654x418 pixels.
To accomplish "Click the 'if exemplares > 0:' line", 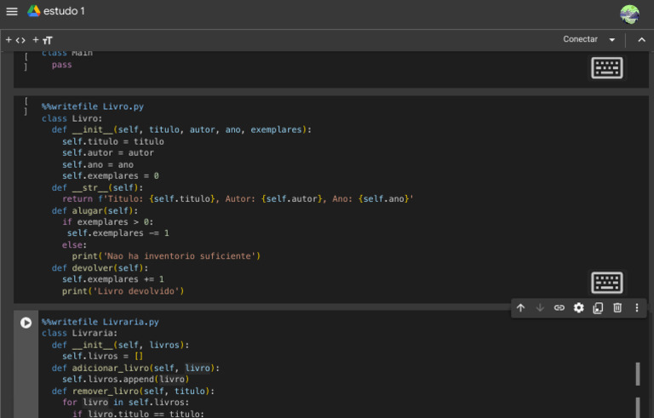I will (x=107, y=221).
